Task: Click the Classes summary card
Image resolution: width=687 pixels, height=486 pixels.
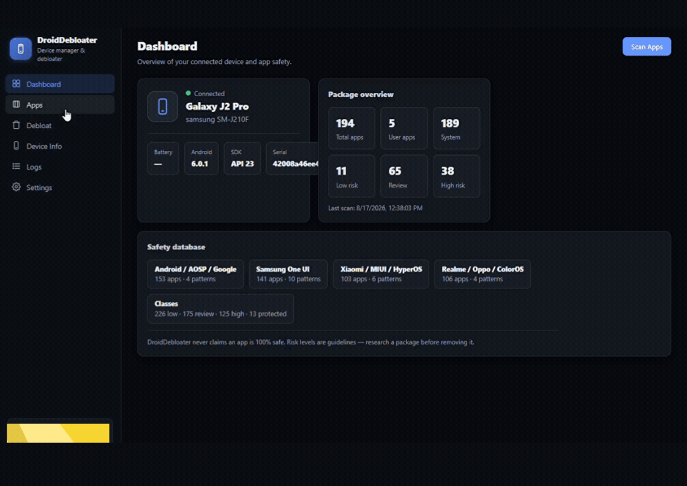Action: tap(220, 309)
